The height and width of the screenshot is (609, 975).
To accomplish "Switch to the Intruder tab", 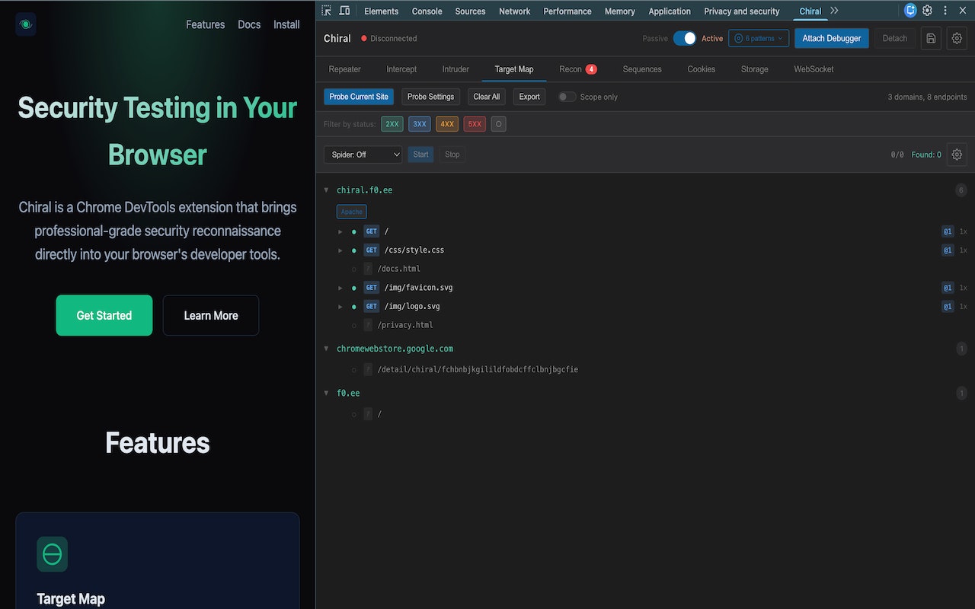I will (x=456, y=69).
